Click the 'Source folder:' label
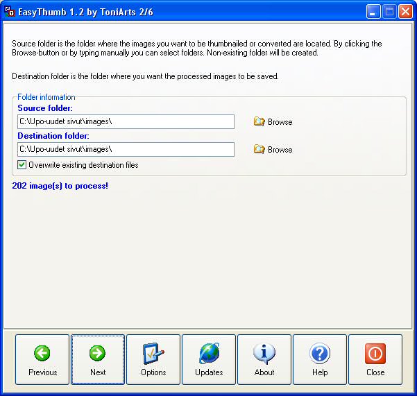Viewport: 417px width, 396px height. pos(45,108)
